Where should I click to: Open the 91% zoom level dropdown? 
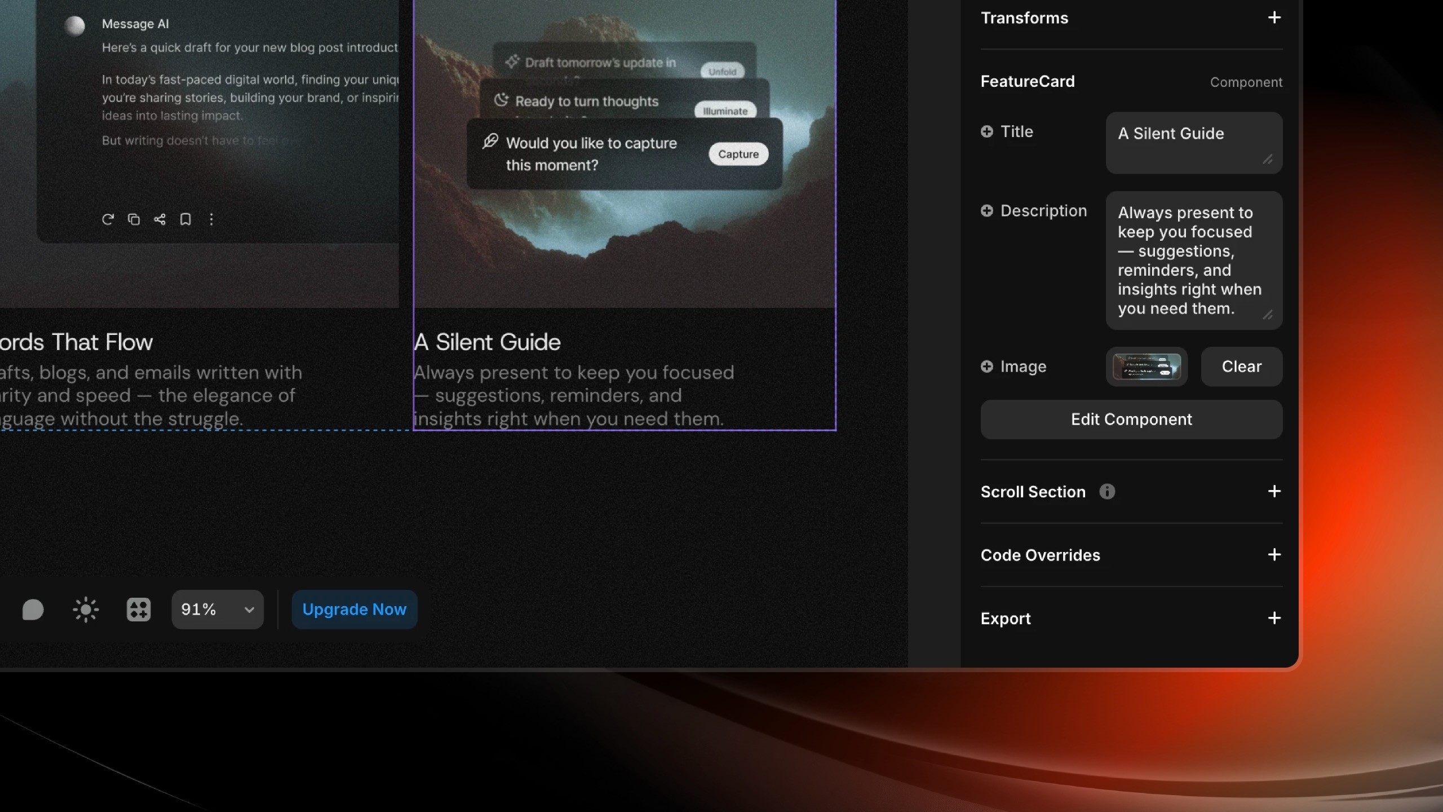pos(218,610)
